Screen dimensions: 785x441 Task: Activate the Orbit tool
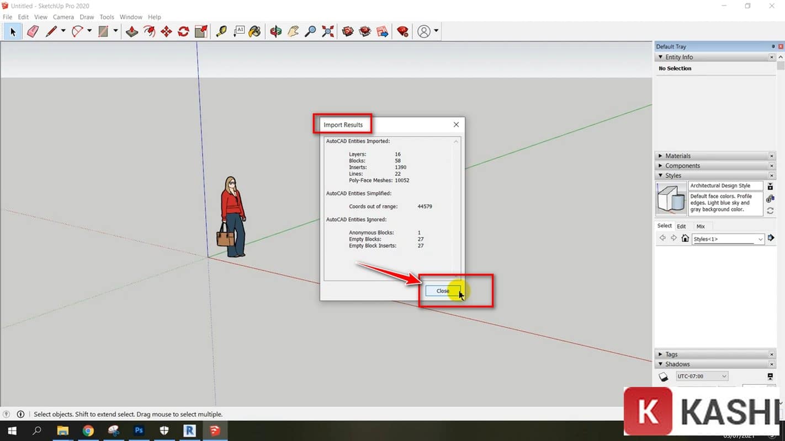coord(275,31)
